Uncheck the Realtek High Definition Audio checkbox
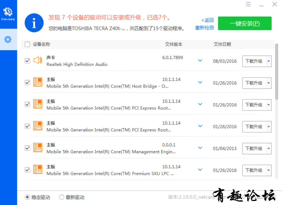This screenshot has height=205, width=282. [x=27, y=61]
